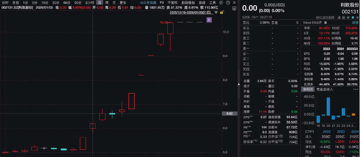Open the F9 deep data page
This screenshot has height=157, width=360.
pos(162,3)
